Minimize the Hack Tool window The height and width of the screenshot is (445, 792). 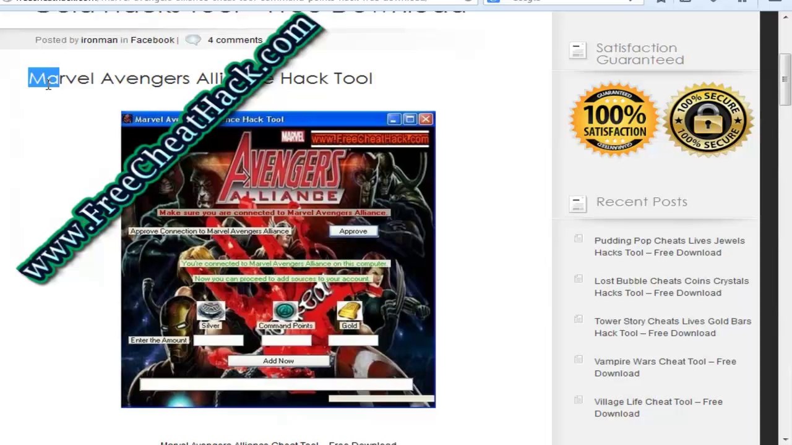click(x=394, y=119)
